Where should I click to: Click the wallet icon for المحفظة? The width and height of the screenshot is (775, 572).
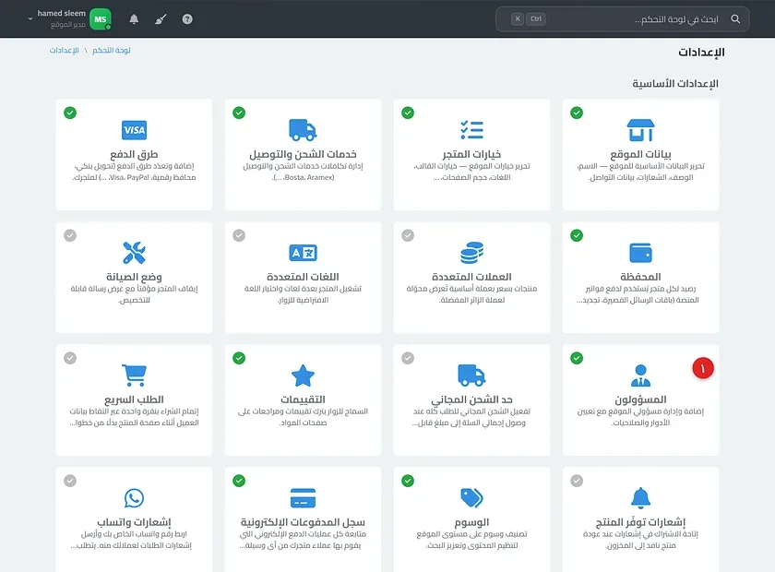pos(640,253)
